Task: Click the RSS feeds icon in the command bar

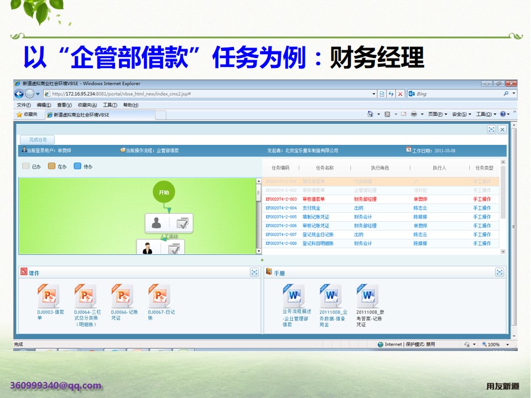Action: (387, 114)
